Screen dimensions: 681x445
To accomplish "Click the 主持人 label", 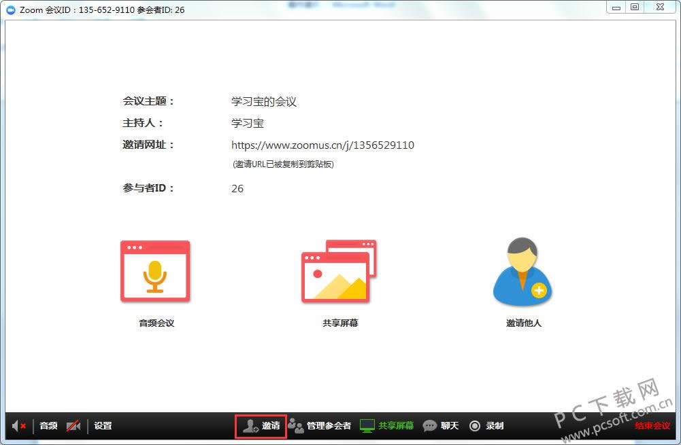I will click(143, 123).
